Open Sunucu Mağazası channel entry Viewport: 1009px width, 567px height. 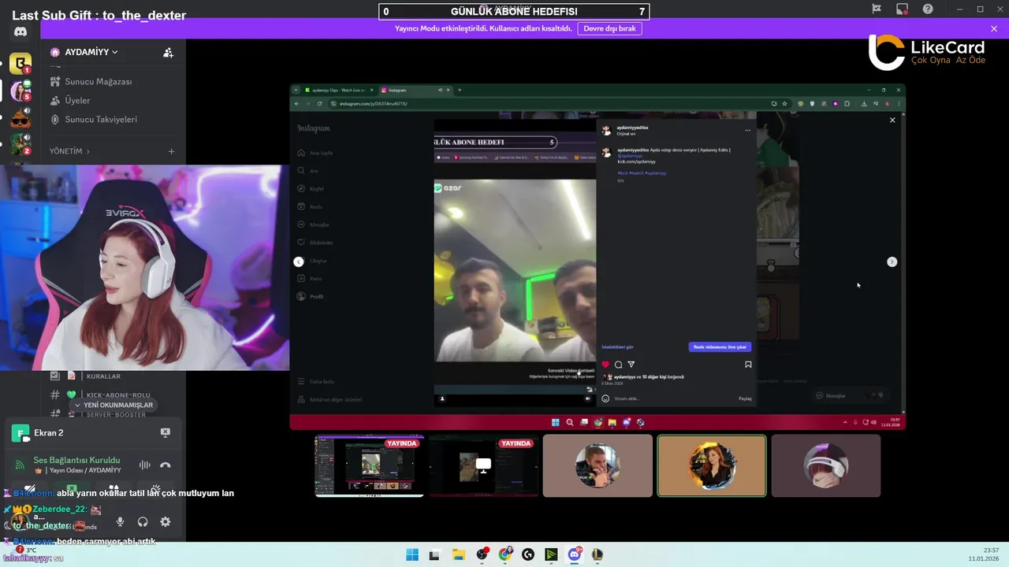pos(98,81)
